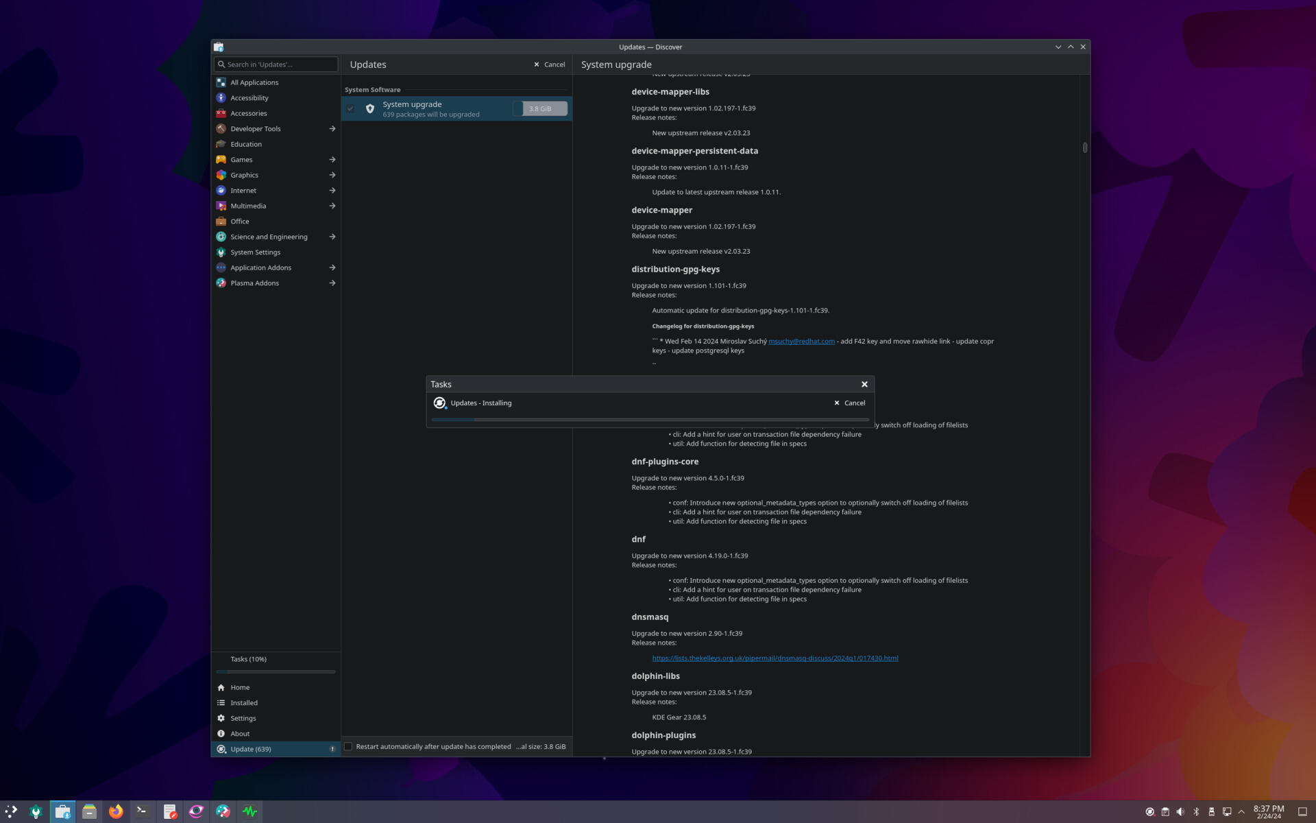Image resolution: width=1316 pixels, height=823 pixels.
Task: Expand Graphics subcategories arrow
Action: [x=332, y=175]
